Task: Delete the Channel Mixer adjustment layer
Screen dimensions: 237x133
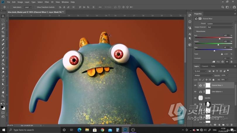Action: coord(231,62)
